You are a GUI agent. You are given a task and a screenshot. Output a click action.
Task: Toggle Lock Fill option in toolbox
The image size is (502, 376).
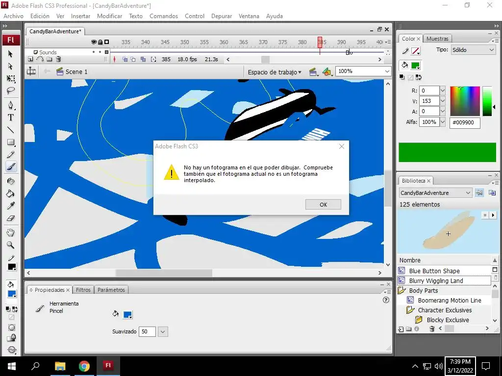coord(12,338)
